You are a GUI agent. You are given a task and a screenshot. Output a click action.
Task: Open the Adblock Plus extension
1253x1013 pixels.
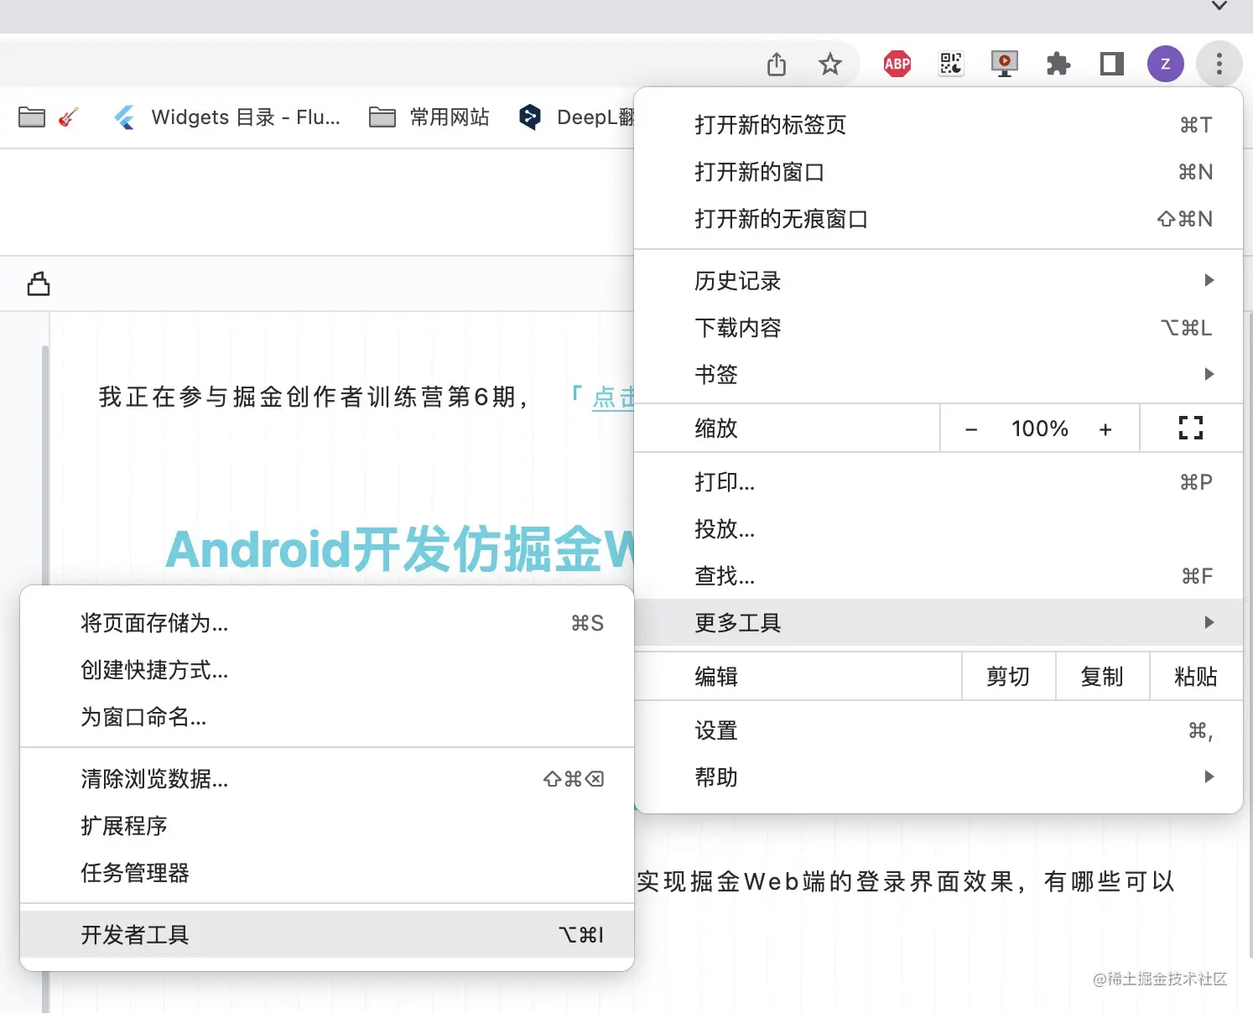[x=897, y=64]
